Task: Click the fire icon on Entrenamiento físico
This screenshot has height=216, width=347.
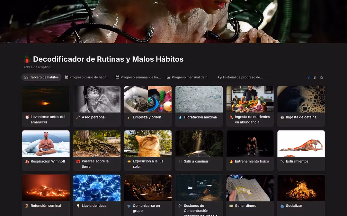Action: [x=231, y=162]
